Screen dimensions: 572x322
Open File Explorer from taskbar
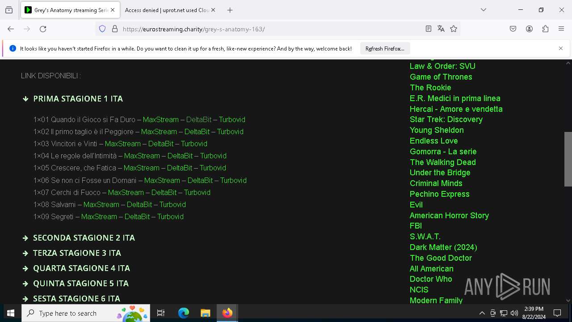point(205,313)
